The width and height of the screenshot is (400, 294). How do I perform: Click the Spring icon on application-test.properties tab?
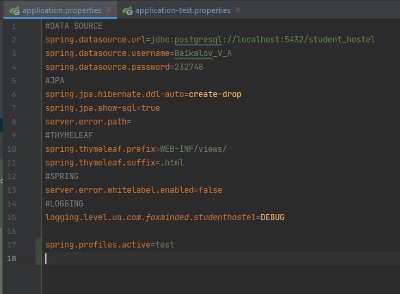[x=127, y=10]
